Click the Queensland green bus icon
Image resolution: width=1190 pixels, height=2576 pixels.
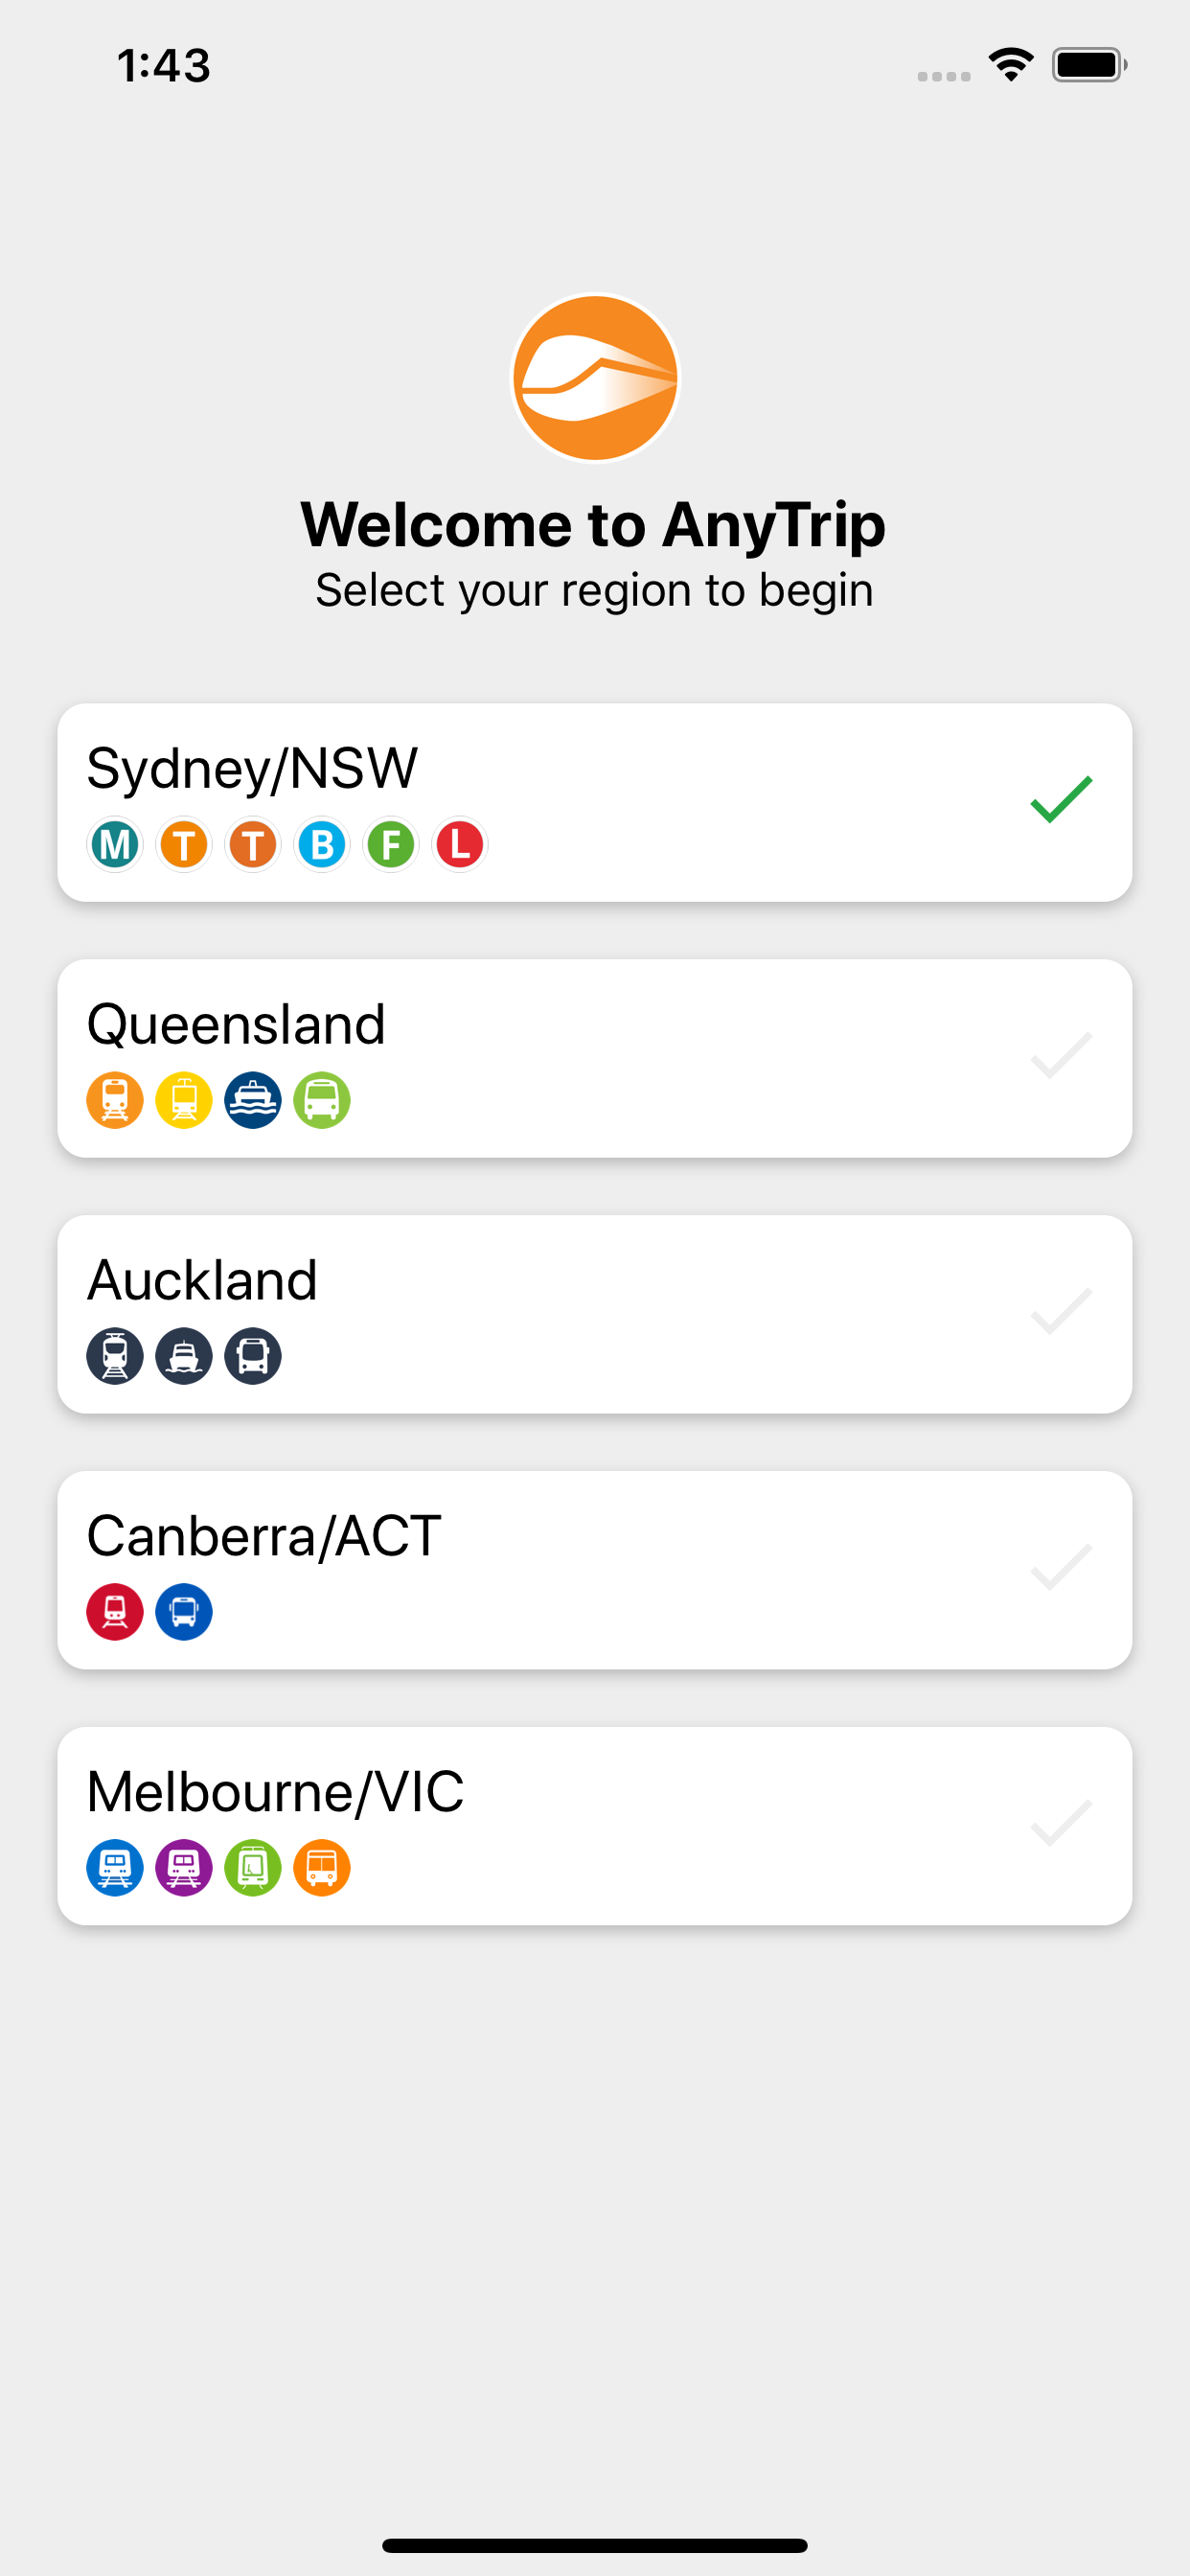(x=322, y=1101)
